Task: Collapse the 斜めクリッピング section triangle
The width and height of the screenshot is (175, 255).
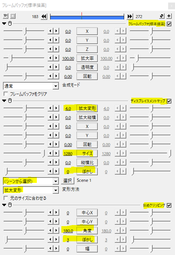Action: (4, 205)
